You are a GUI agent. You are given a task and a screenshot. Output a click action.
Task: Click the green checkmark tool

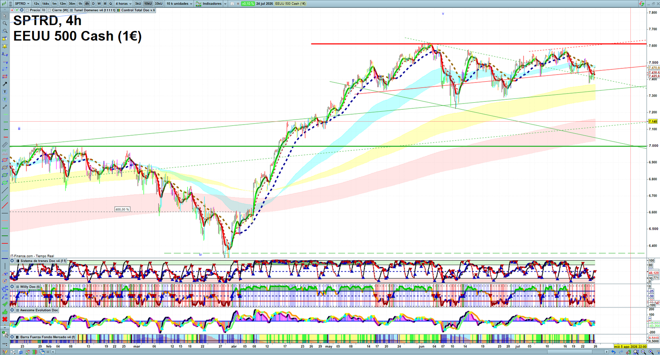click(x=5, y=304)
